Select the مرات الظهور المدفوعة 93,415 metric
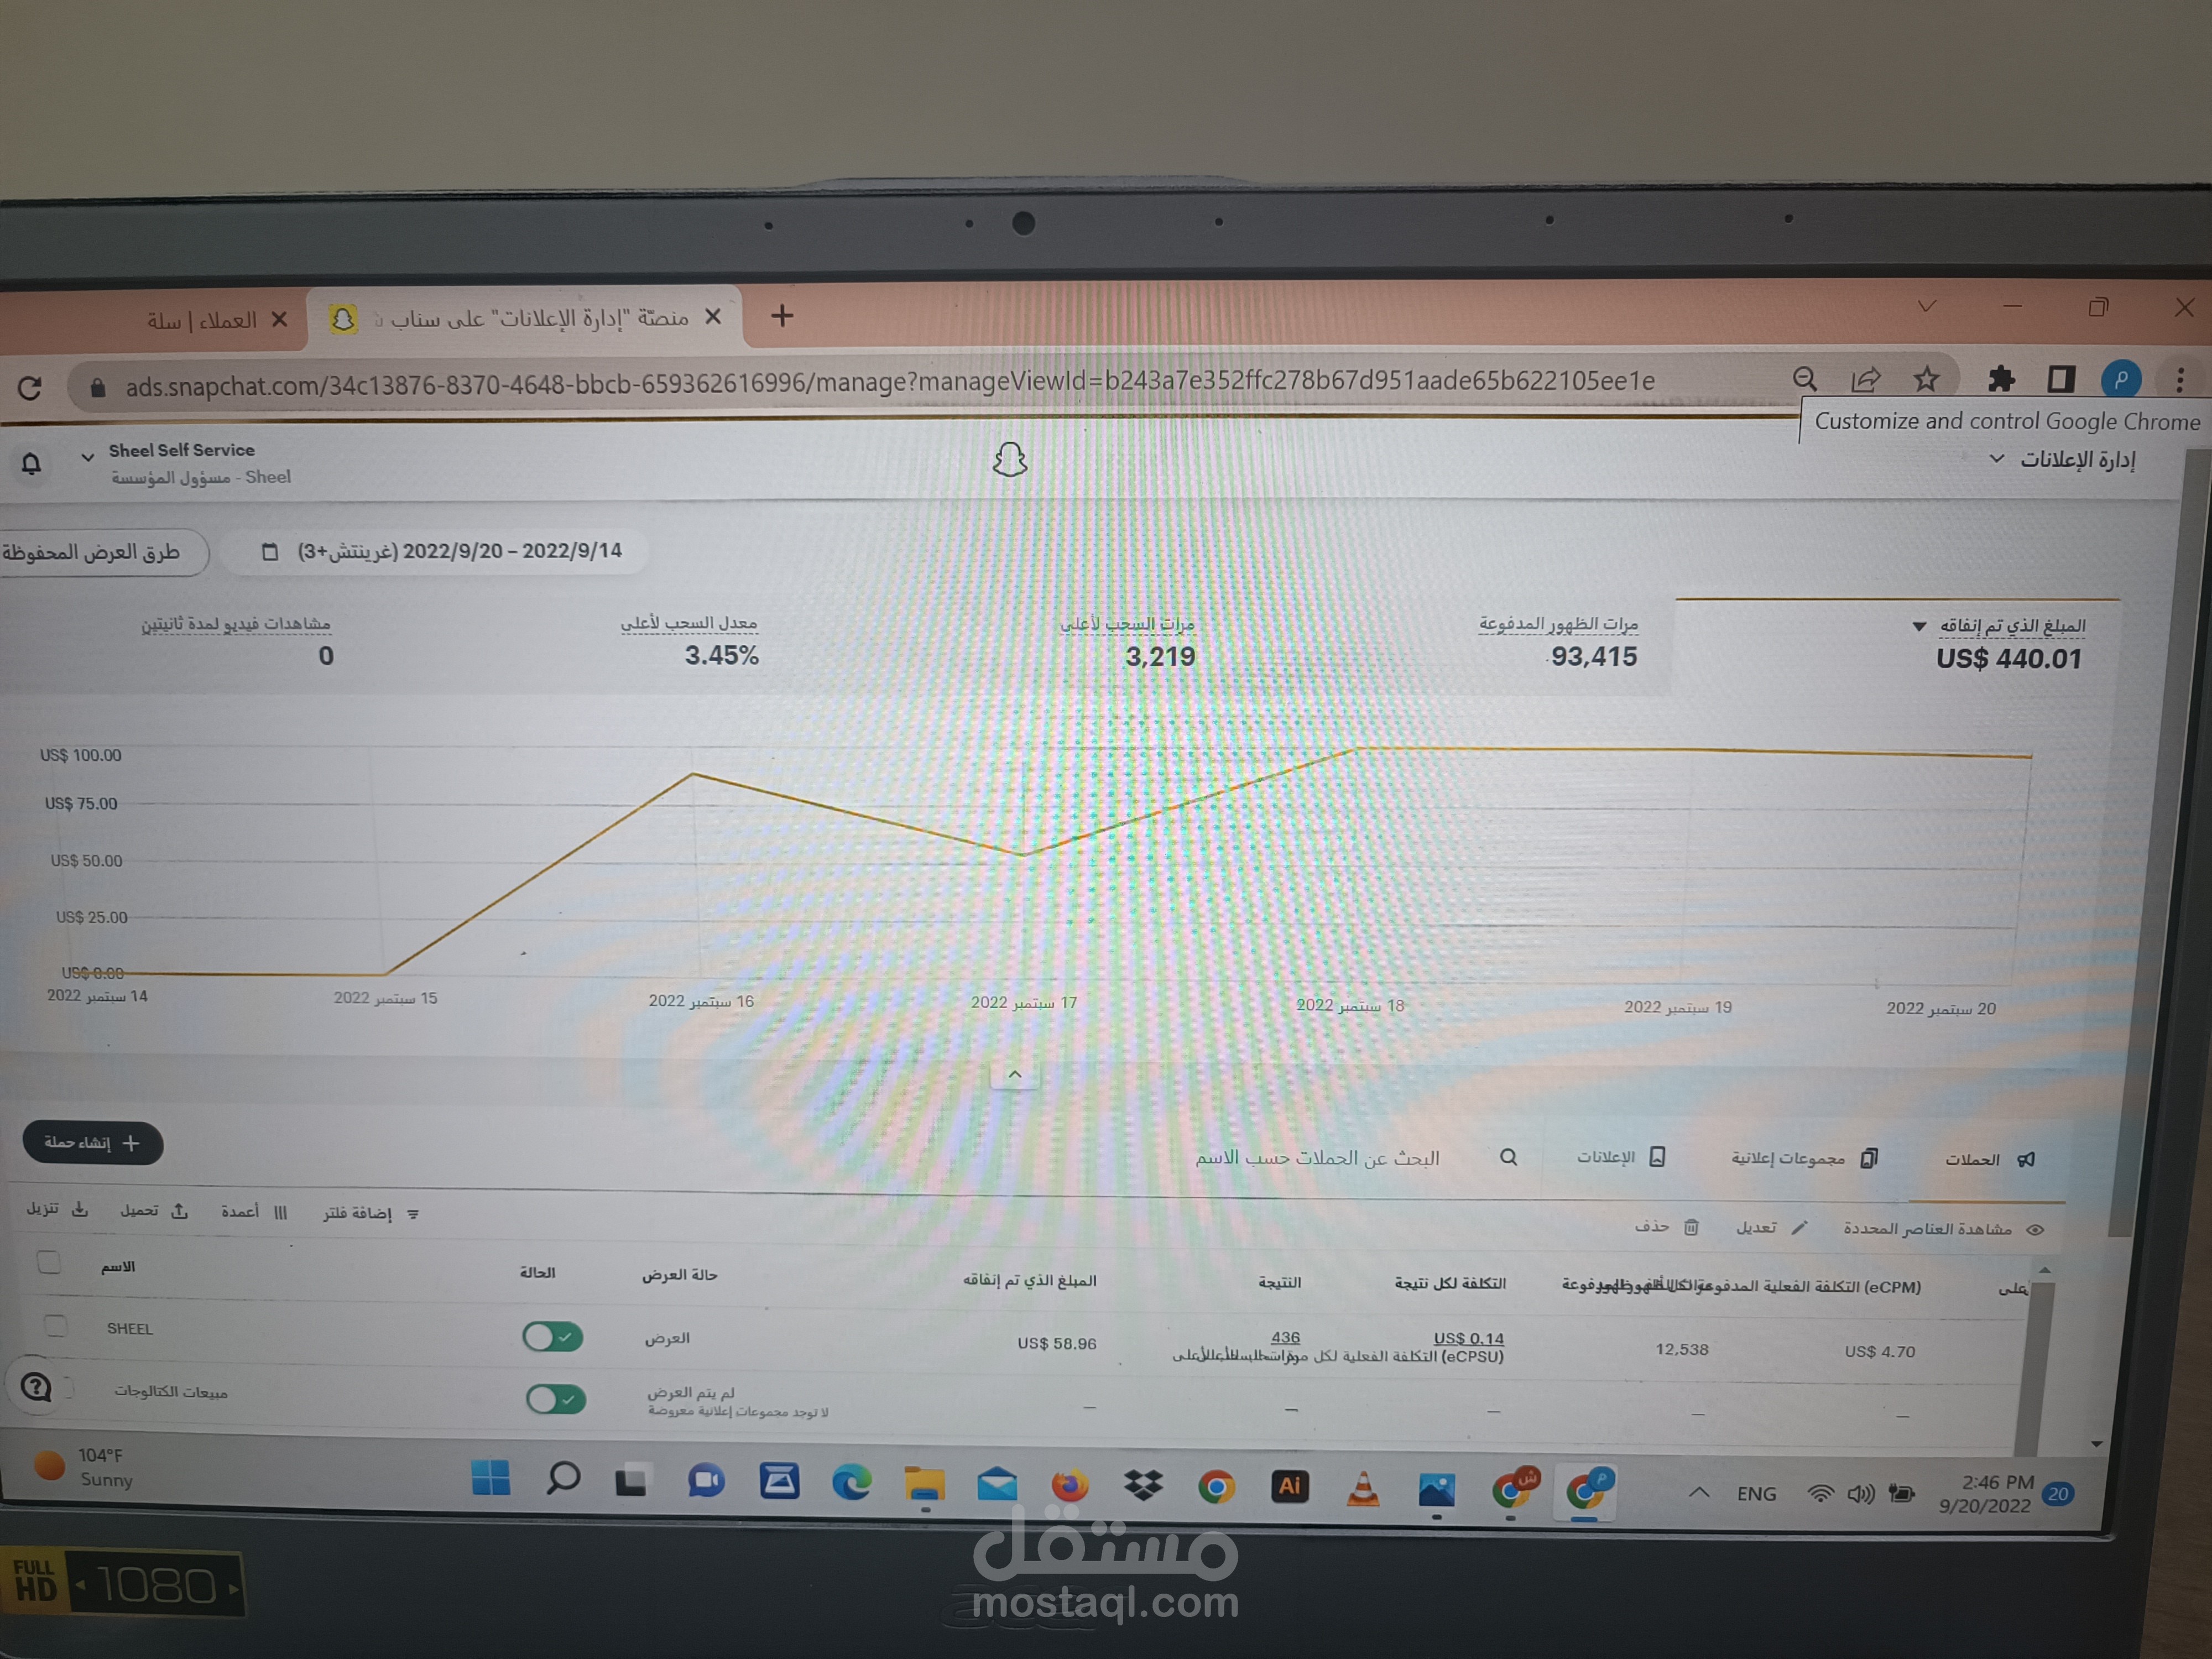Screen dimensions: 2212x1659 point(1558,643)
